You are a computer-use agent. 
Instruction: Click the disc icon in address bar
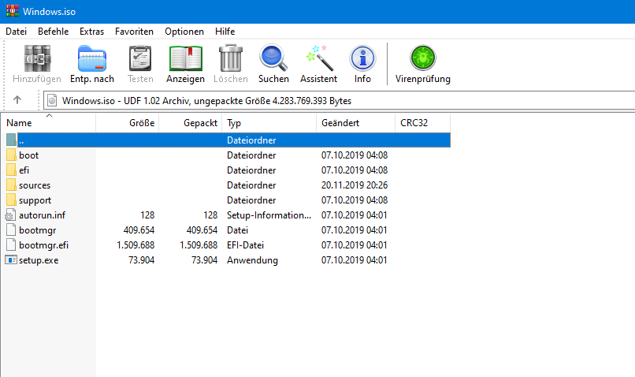click(52, 100)
